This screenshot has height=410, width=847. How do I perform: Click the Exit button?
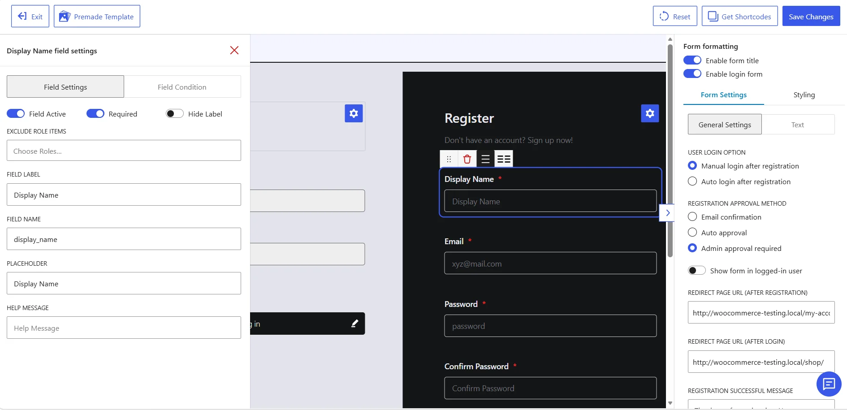(30, 17)
